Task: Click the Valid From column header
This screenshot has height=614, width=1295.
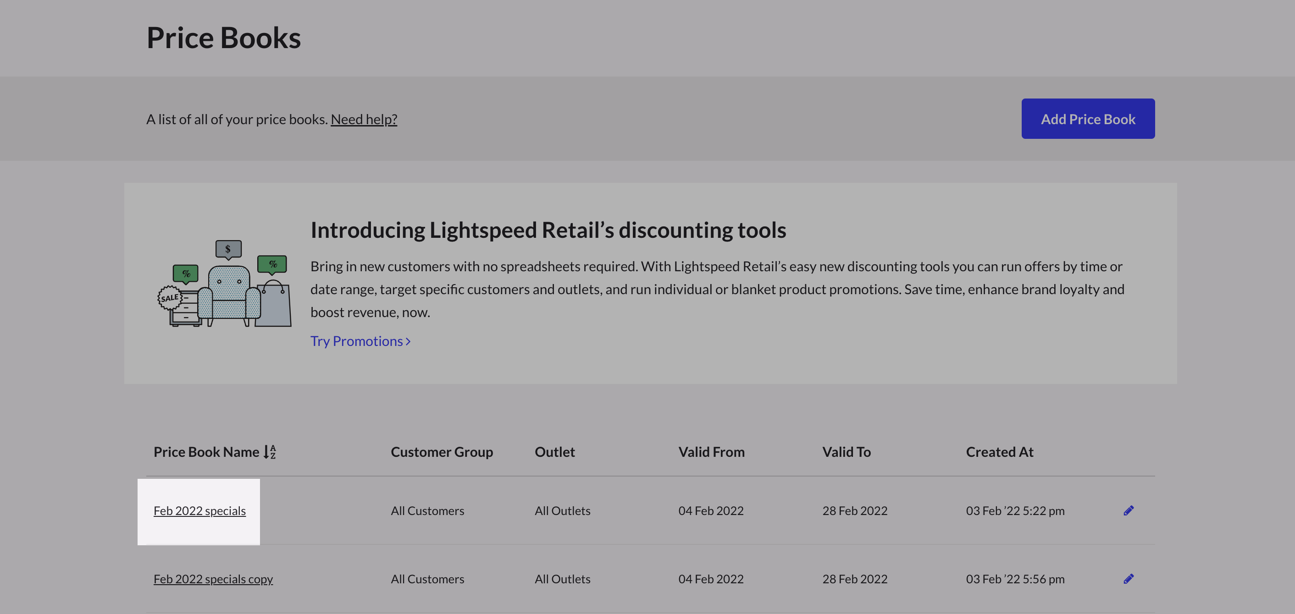Action: (711, 452)
